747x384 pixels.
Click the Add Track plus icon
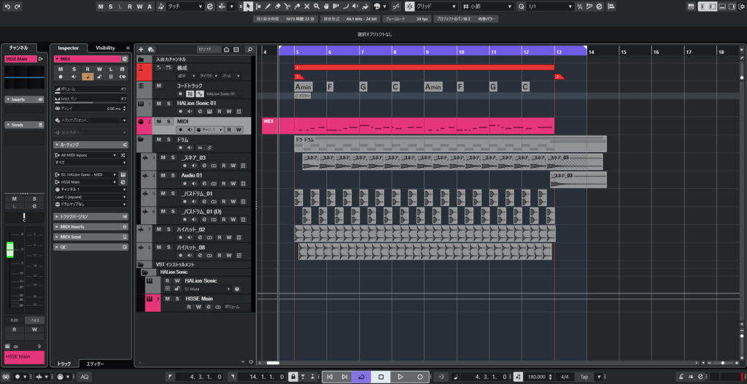[x=141, y=49]
